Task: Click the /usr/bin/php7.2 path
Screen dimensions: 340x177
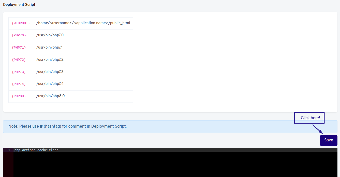Action: tap(50, 60)
